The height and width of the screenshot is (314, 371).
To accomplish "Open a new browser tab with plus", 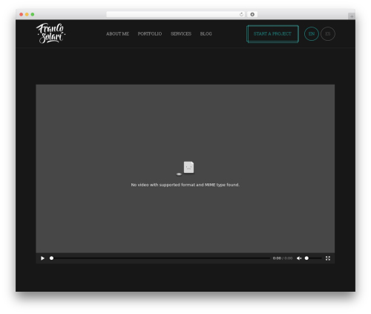I will click(x=352, y=16).
